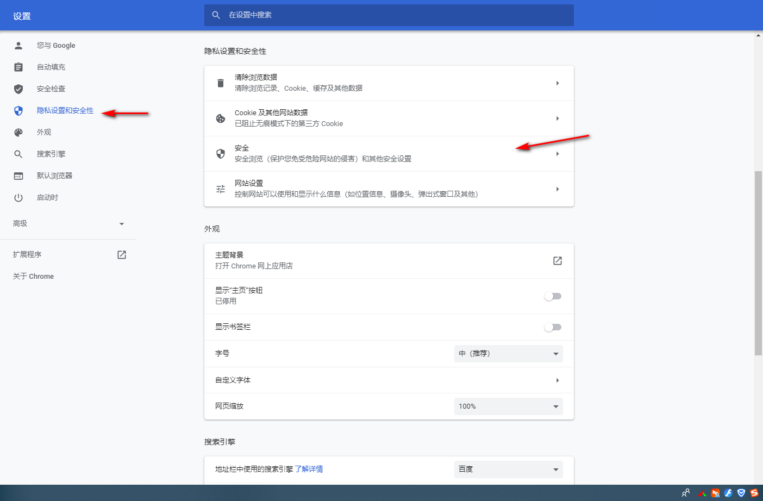Click the shield icon next to 安全
This screenshot has width=763, height=501.
220,153
